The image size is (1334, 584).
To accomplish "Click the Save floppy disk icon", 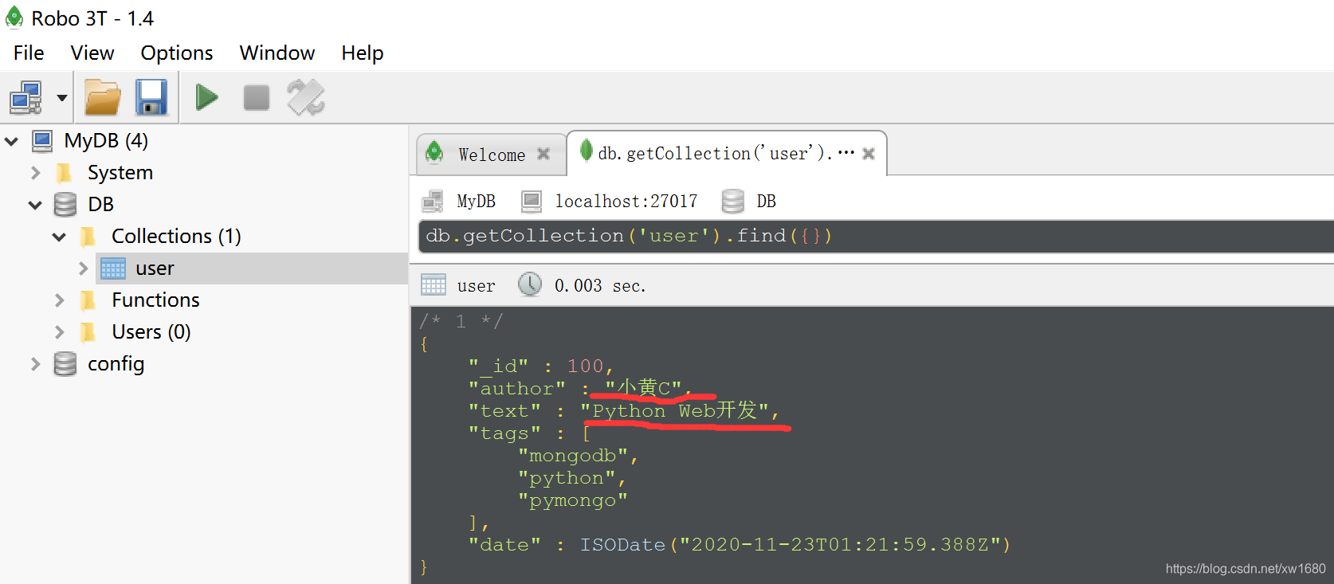I will click(151, 98).
